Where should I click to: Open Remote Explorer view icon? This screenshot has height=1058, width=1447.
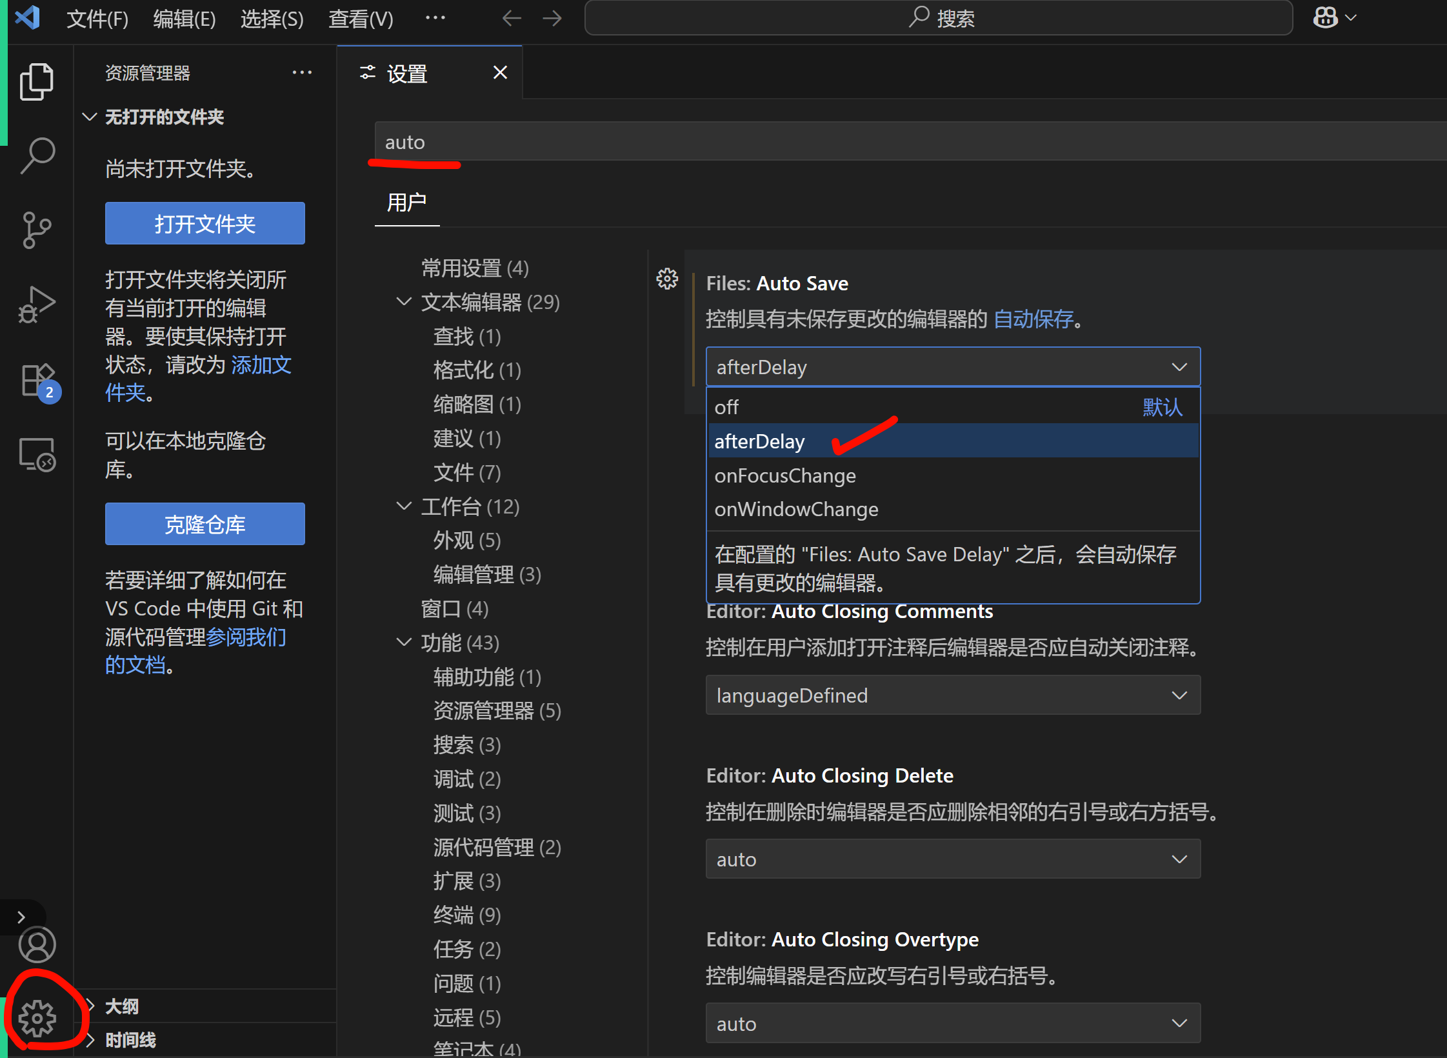click(37, 455)
